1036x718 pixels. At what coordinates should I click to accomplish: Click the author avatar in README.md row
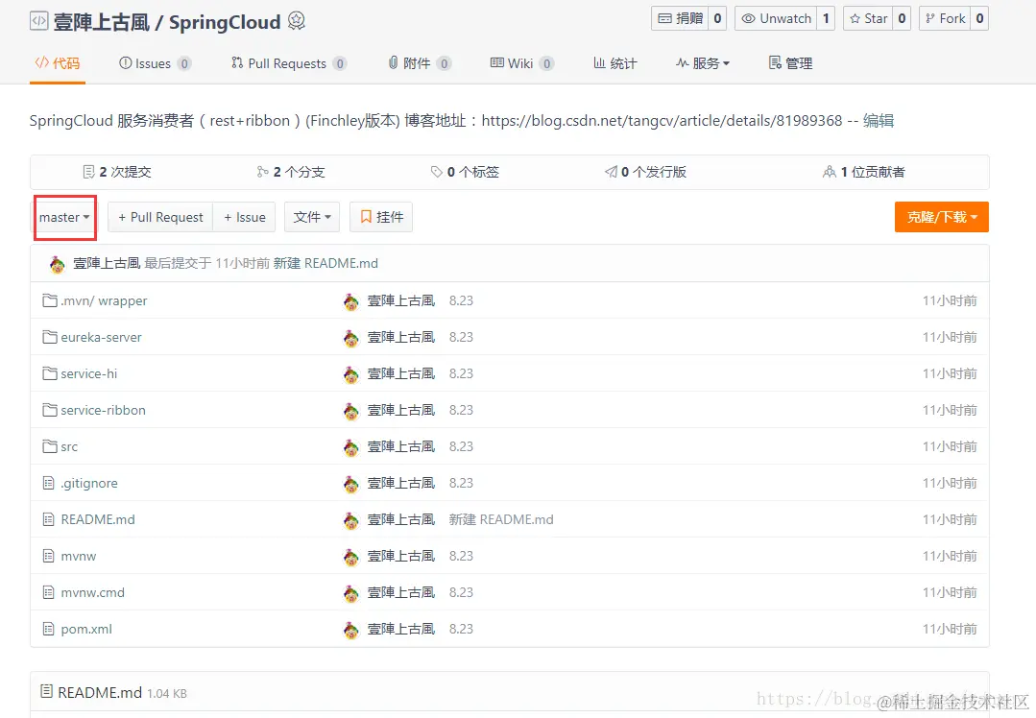pyautogui.click(x=350, y=520)
